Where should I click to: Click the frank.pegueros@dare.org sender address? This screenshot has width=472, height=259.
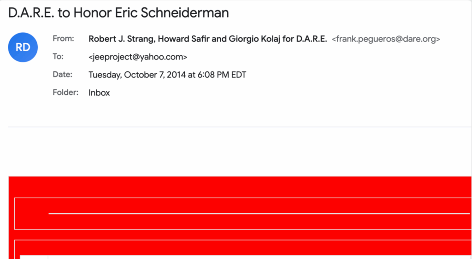(x=386, y=39)
